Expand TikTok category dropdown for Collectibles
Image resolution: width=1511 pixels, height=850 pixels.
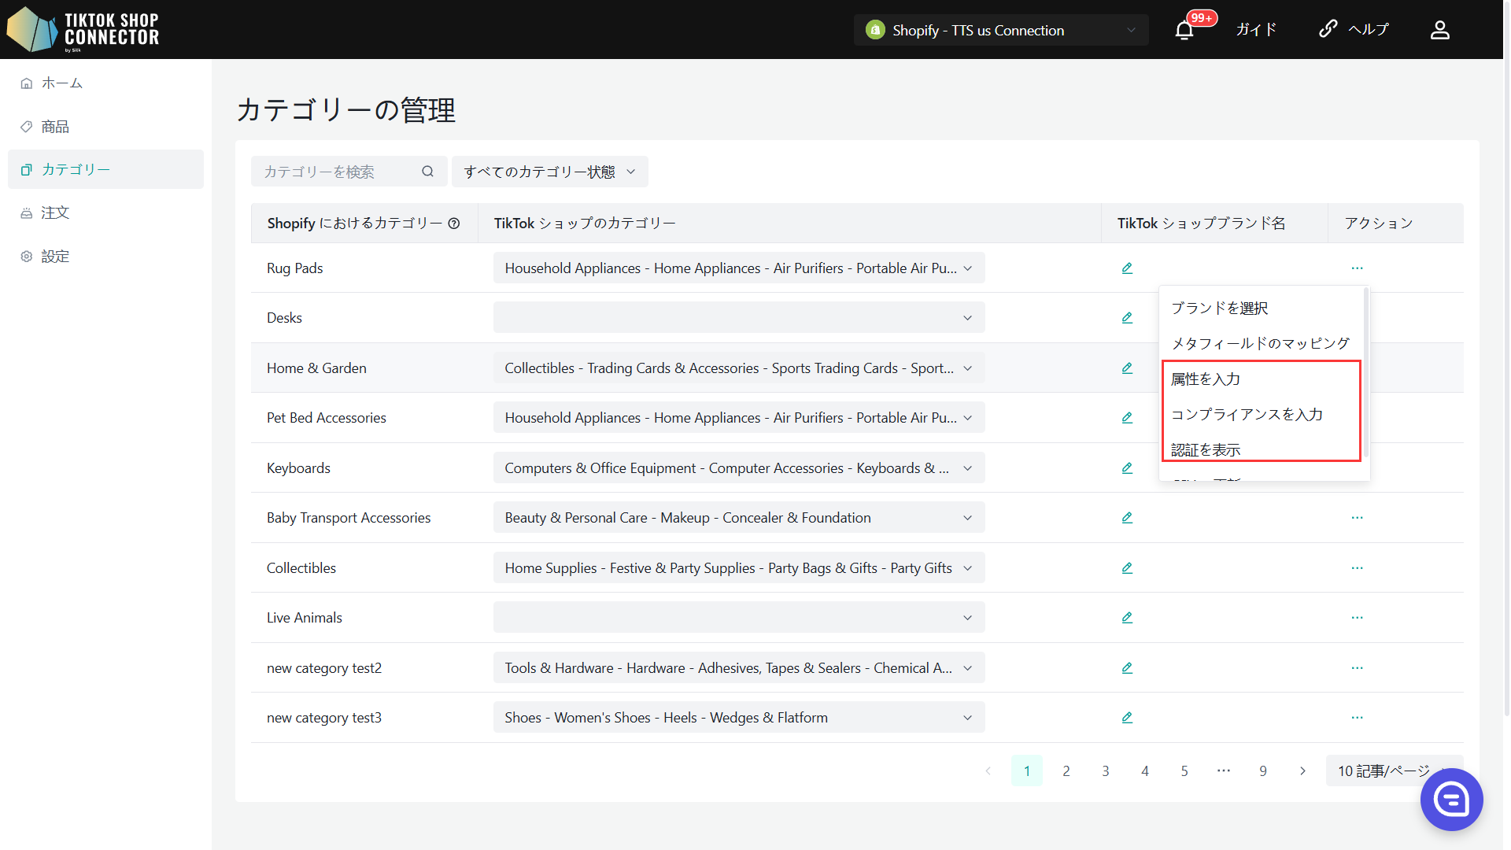(x=739, y=568)
